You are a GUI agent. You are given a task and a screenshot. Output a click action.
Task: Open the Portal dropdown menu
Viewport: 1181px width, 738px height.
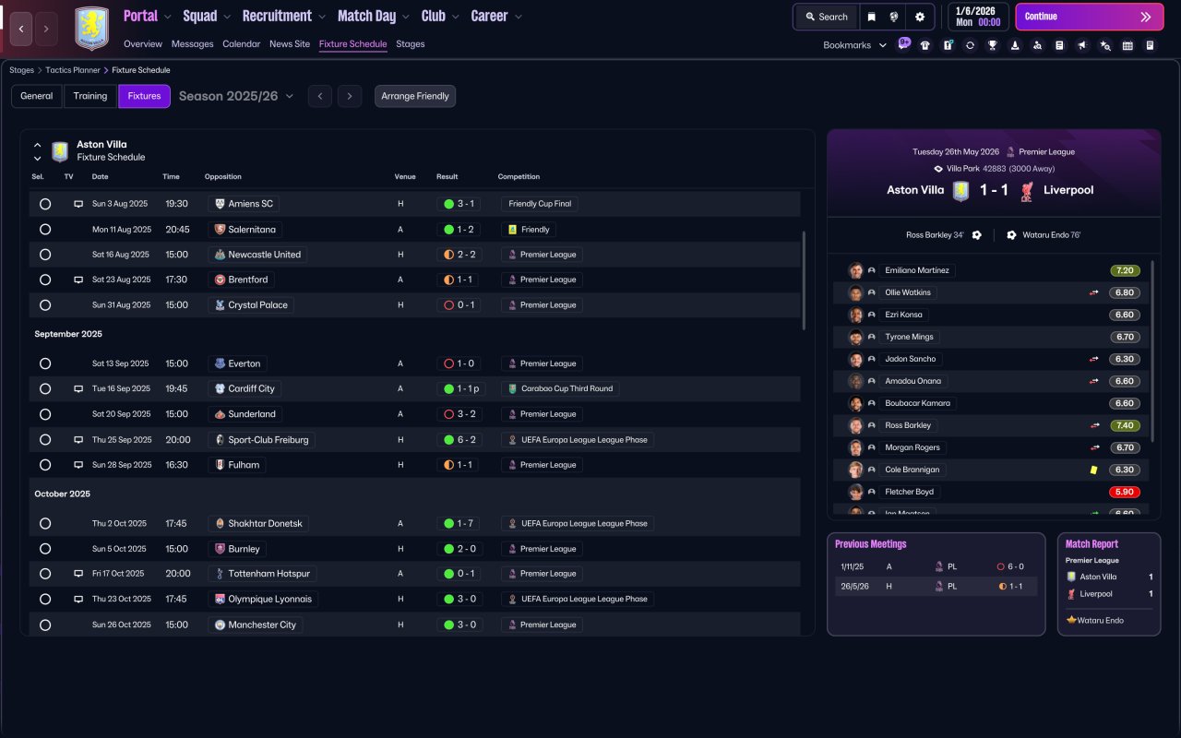pos(148,16)
